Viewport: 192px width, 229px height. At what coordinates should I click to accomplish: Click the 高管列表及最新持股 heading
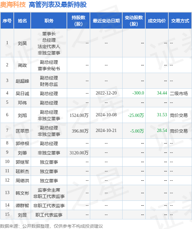(x=58, y=4)
